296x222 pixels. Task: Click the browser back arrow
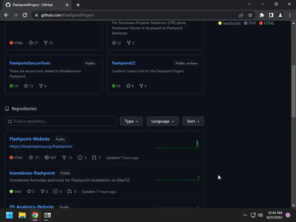6,15
